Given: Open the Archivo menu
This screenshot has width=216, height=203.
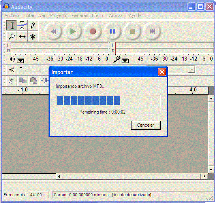Looking at the screenshot, I should pos(11,15).
